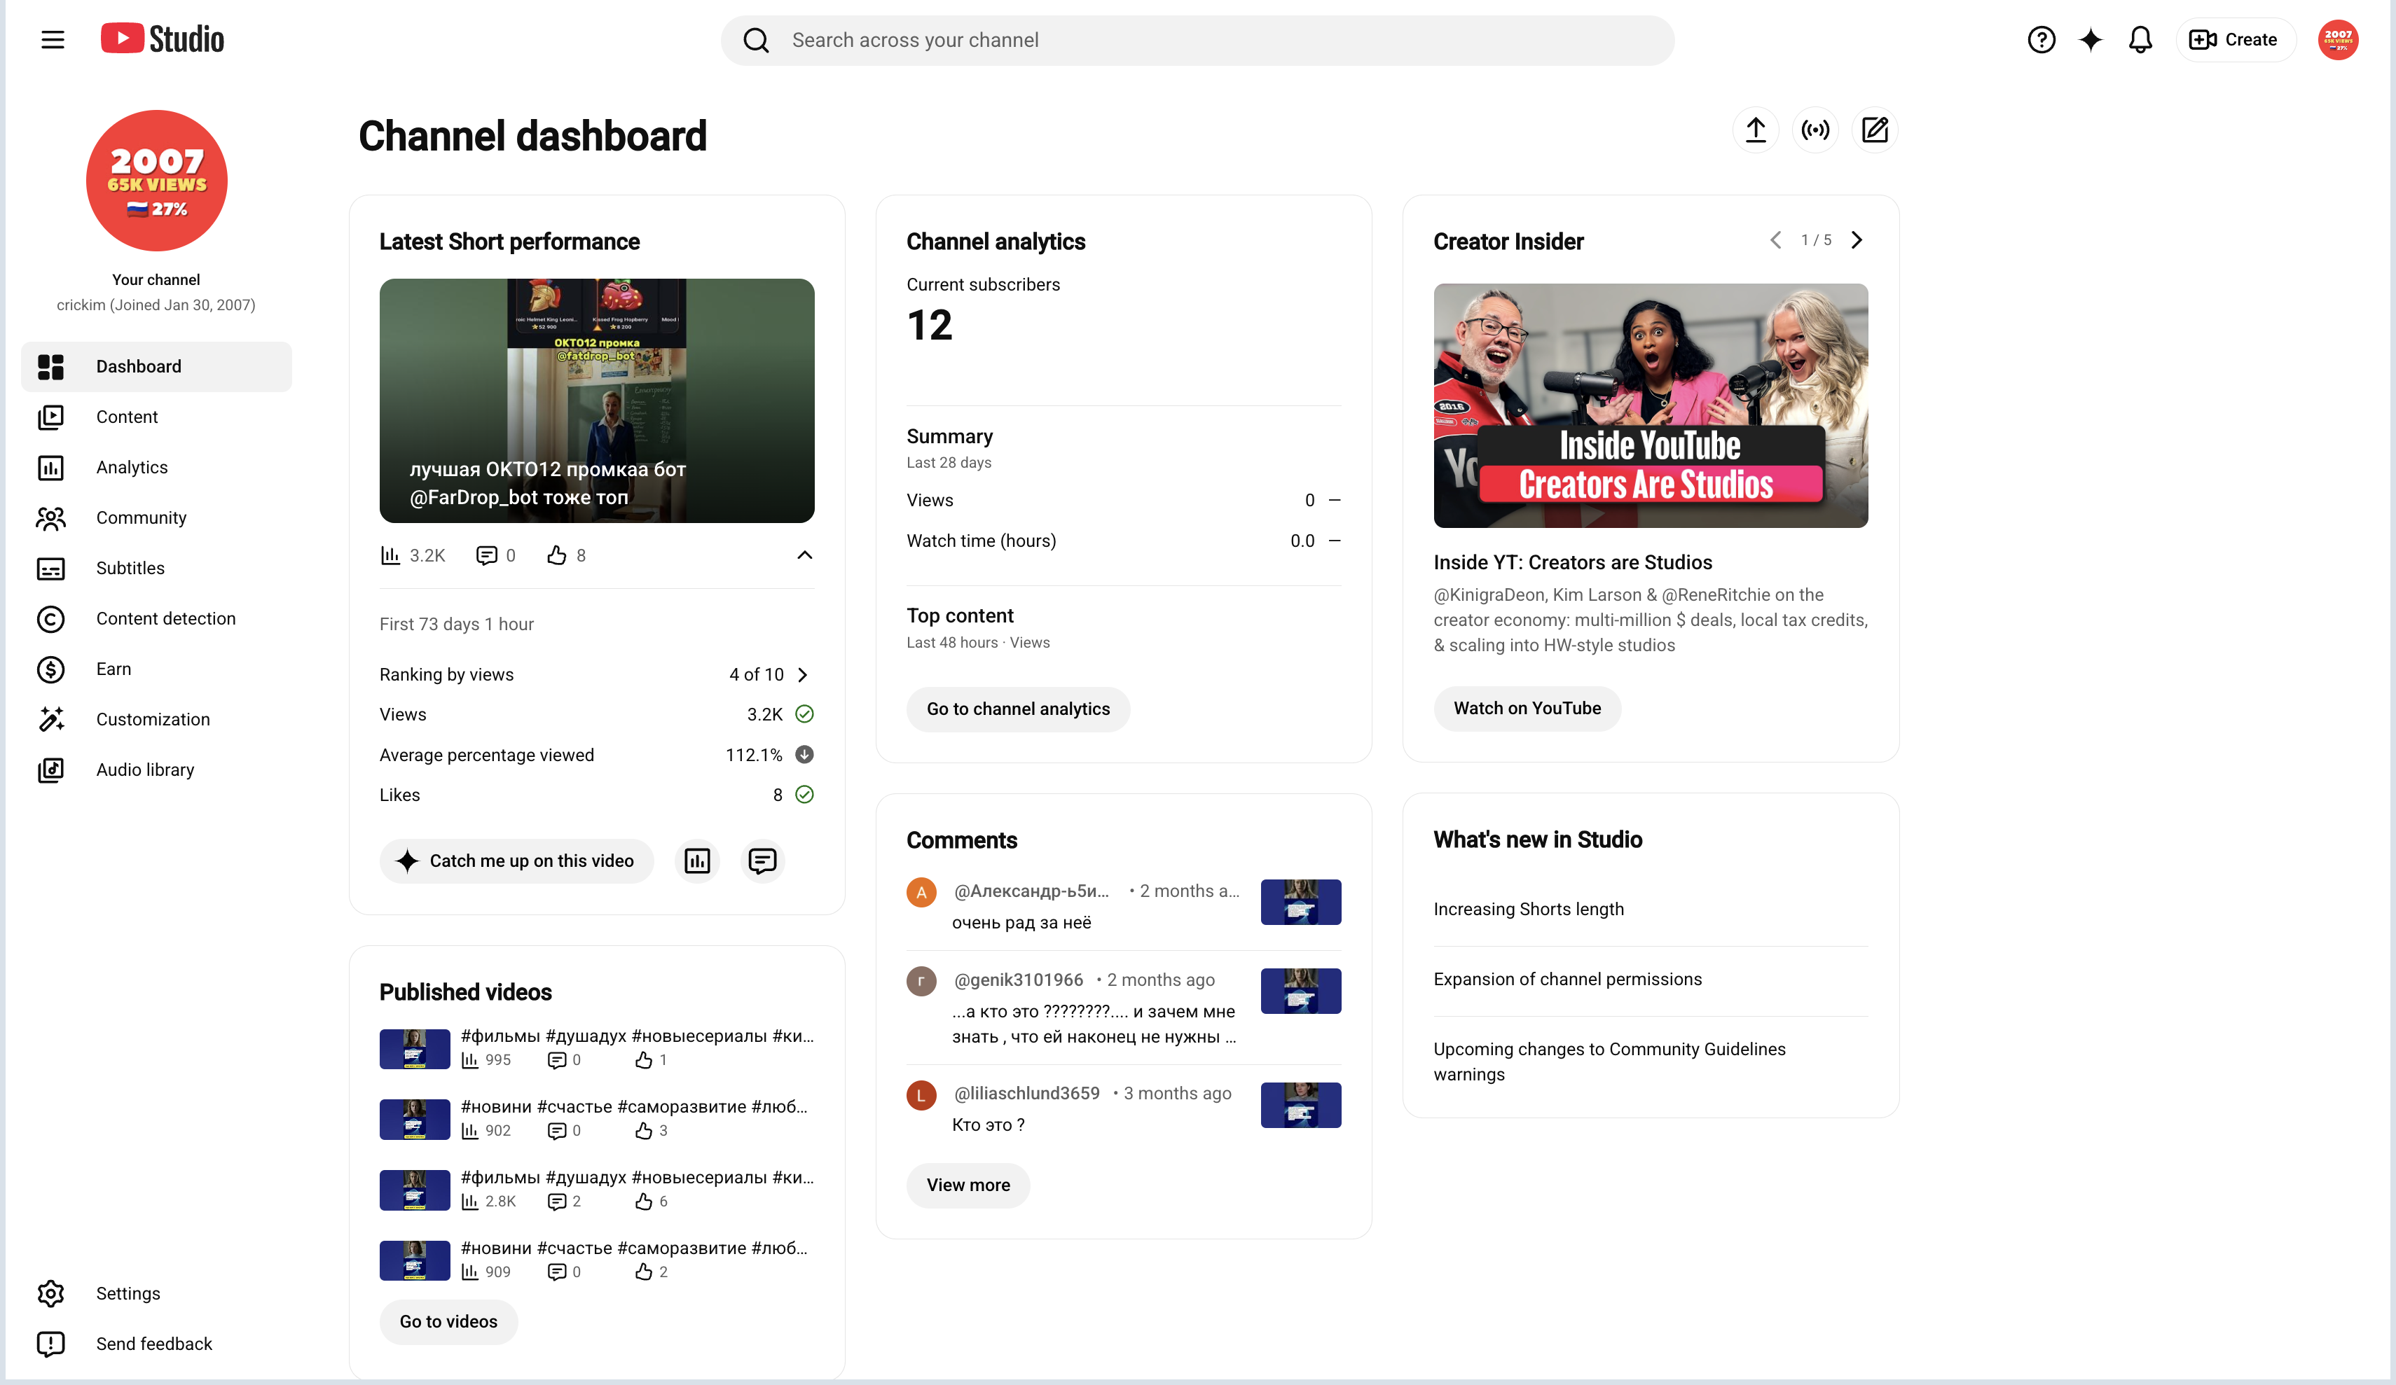The height and width of the screenshot is (1385, 2396).
Task: Open comment author @genik3101966
Action: [1019, 980]
